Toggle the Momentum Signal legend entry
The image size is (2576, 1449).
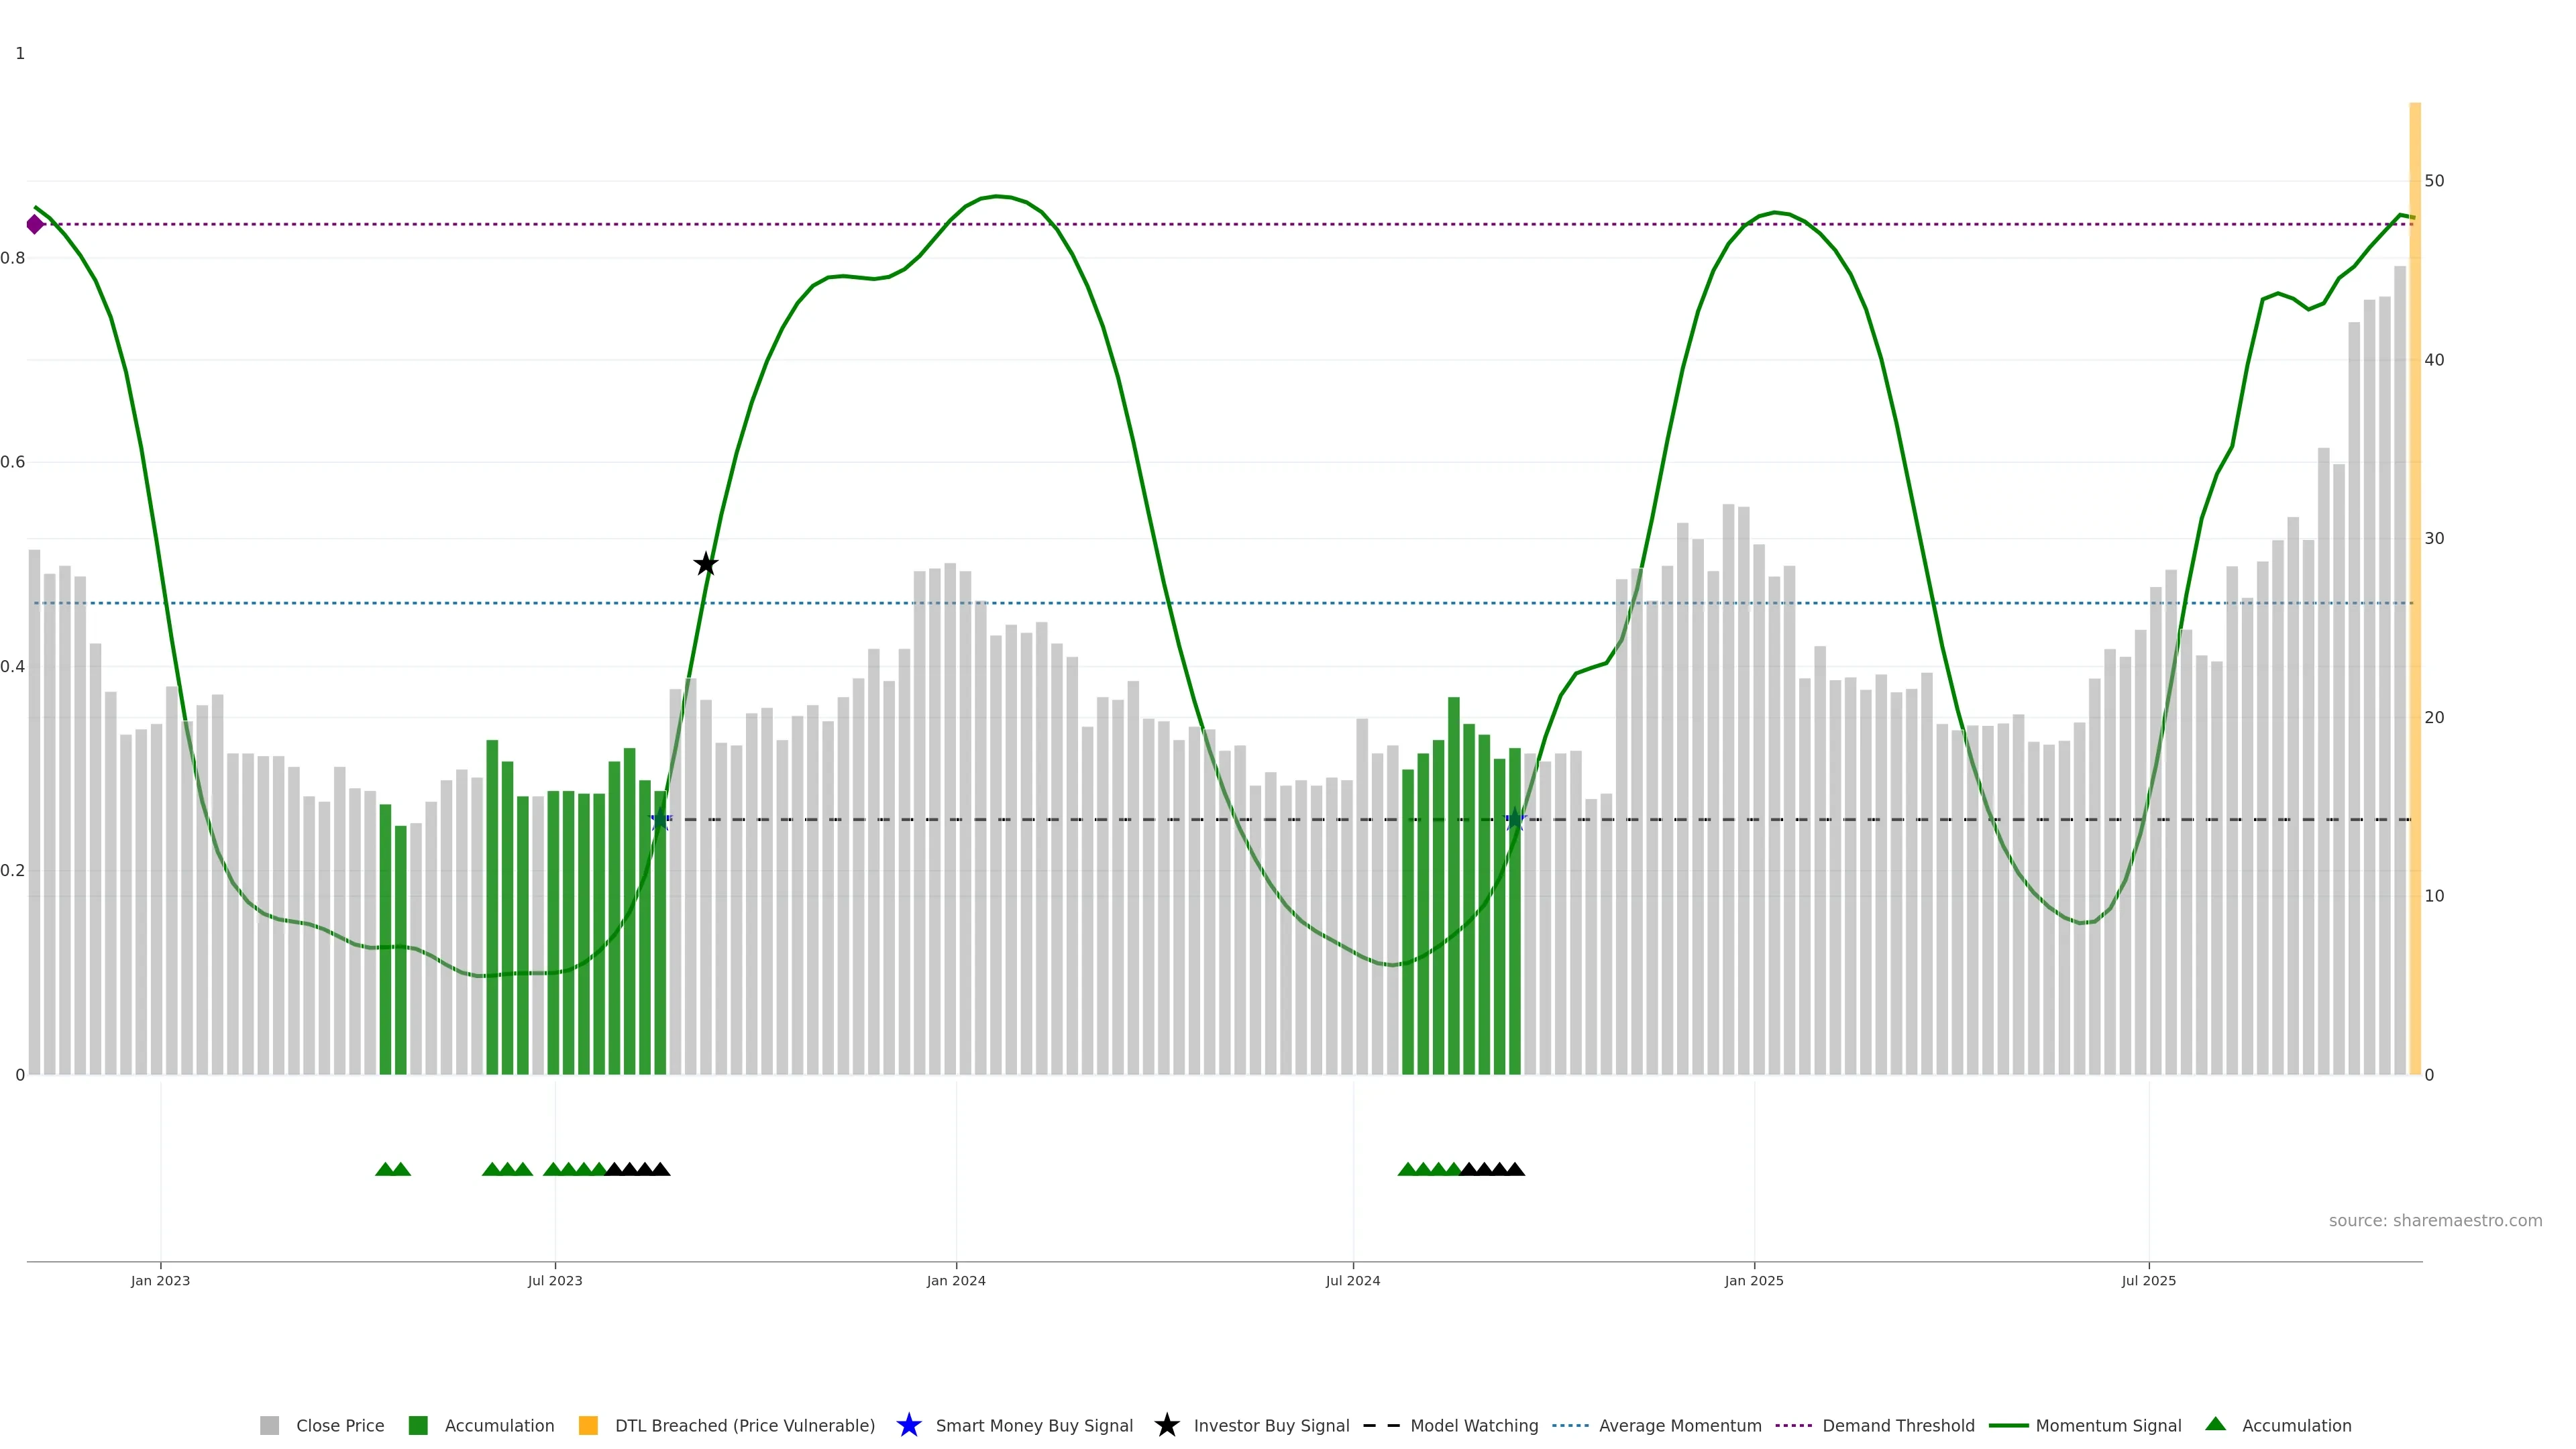pos(2108,1425)
